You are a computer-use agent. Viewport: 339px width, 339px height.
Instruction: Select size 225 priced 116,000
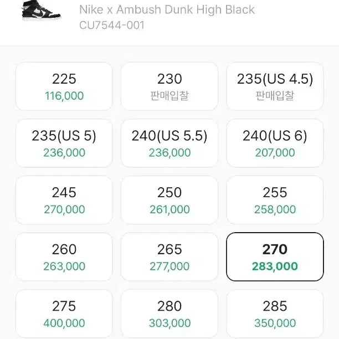tap(64, 86)
